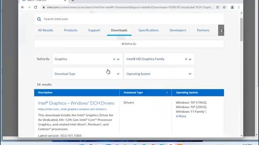Open Intel Graphics Windows DCH Drivers link
The width and height of the screenshot is (259, 145).
76,103
